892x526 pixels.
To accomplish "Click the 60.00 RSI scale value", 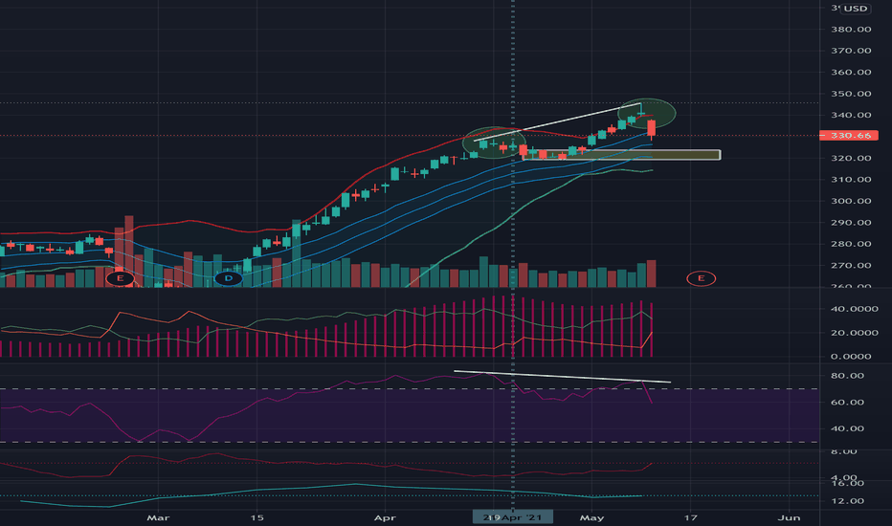I will pyautogui.click(x=848, y=402).
